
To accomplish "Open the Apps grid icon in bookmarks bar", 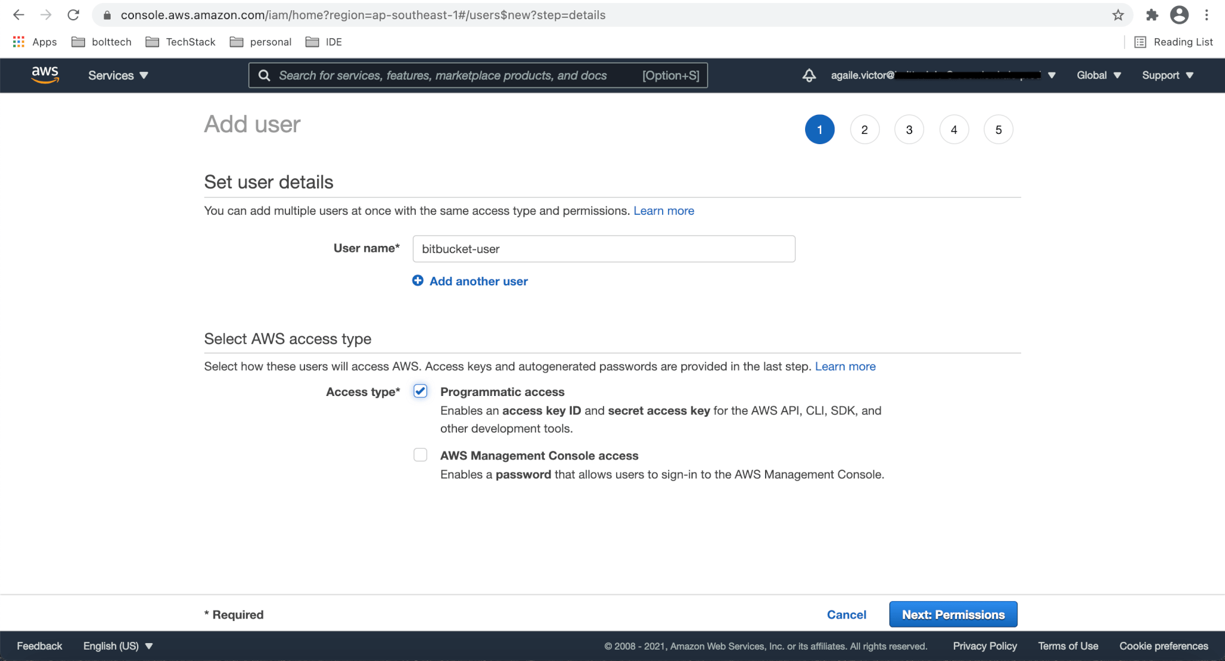I will (19, 42).
